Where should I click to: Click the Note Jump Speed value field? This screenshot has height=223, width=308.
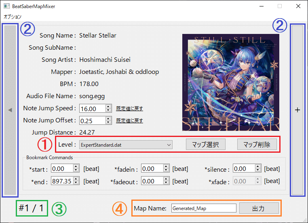click(92, 109)
